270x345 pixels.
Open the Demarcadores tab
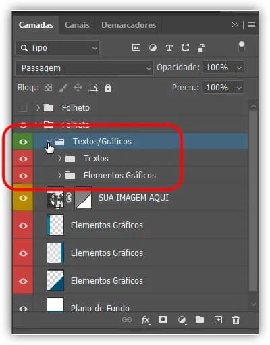[x=128, y=25]
